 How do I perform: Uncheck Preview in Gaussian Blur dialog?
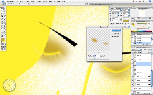point(112,36)
